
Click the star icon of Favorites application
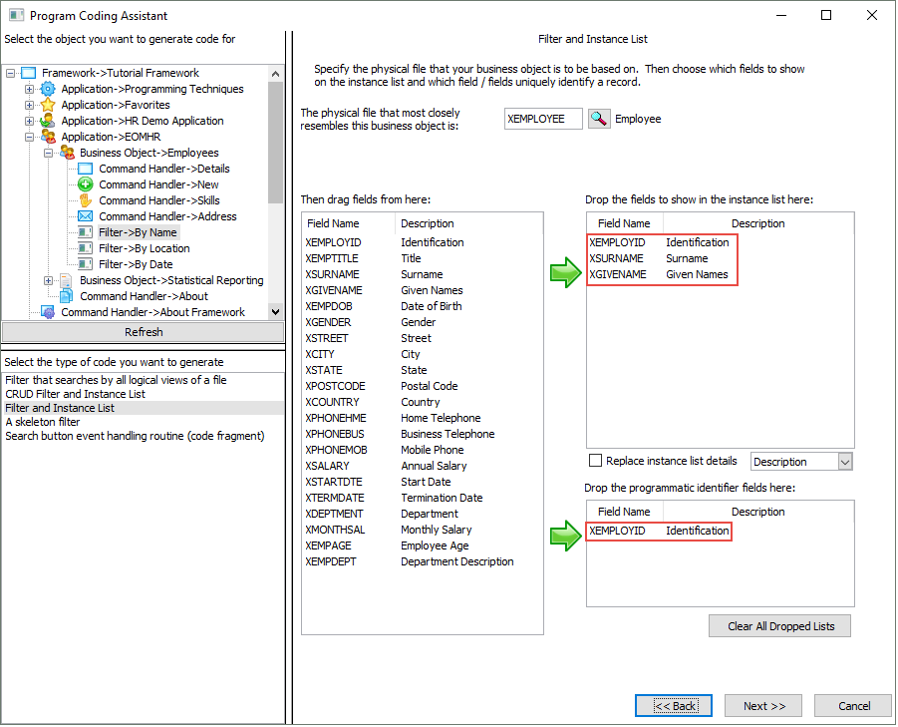click(x=48, y=105)
